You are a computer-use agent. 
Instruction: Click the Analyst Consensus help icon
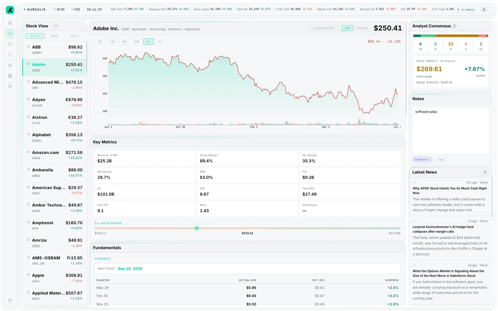pyautogui.click(x=454, y=26)
